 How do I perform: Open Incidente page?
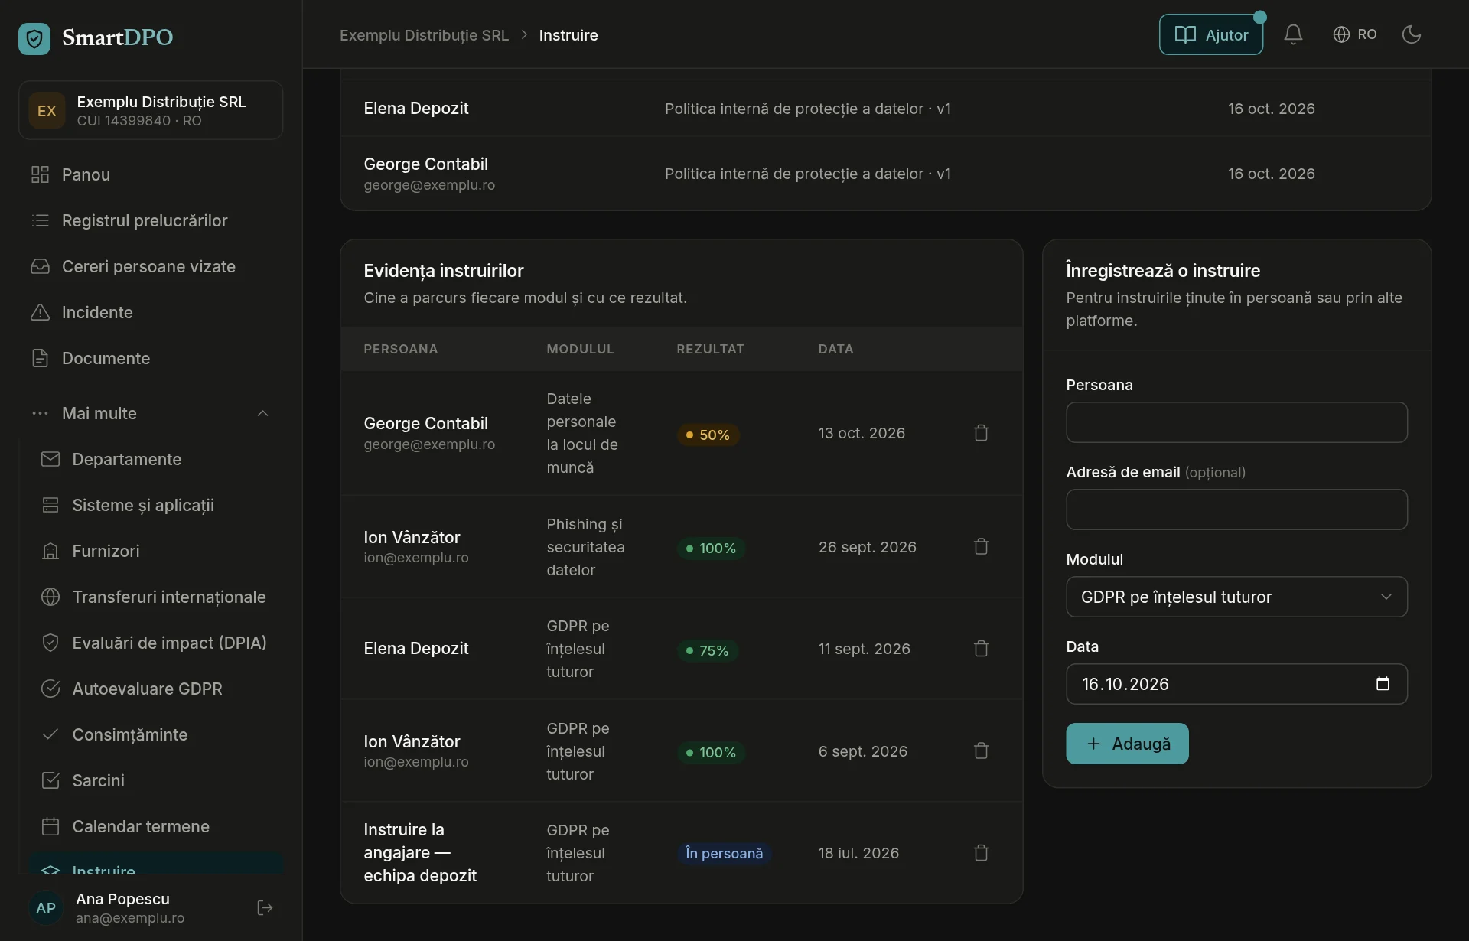[151, 312]
